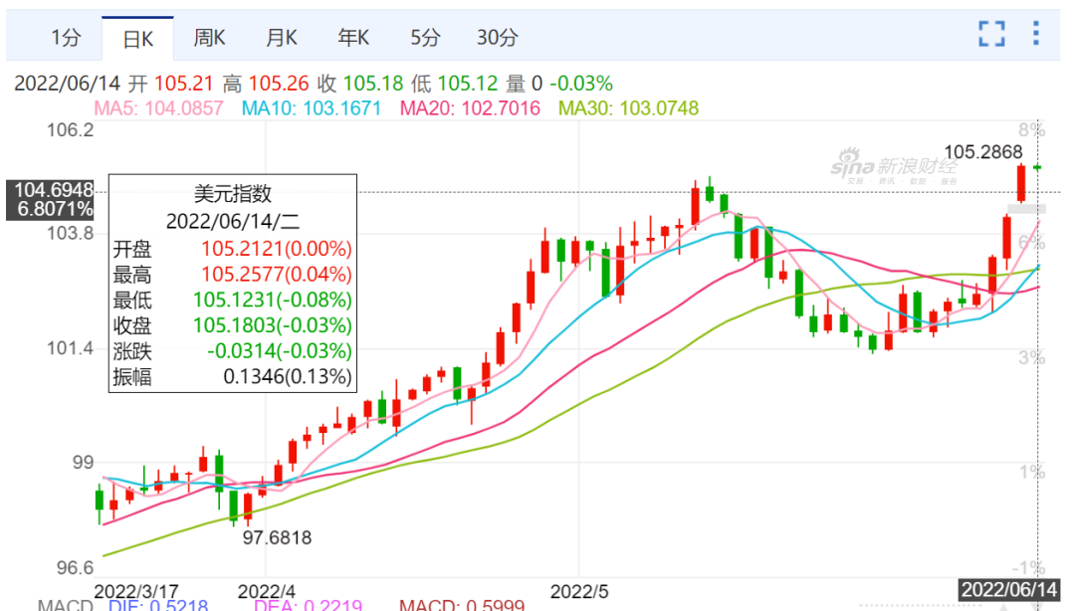This screenshot has width=1075, height=611.
Task: Select the 5分 chart tab
Action: 425,37
